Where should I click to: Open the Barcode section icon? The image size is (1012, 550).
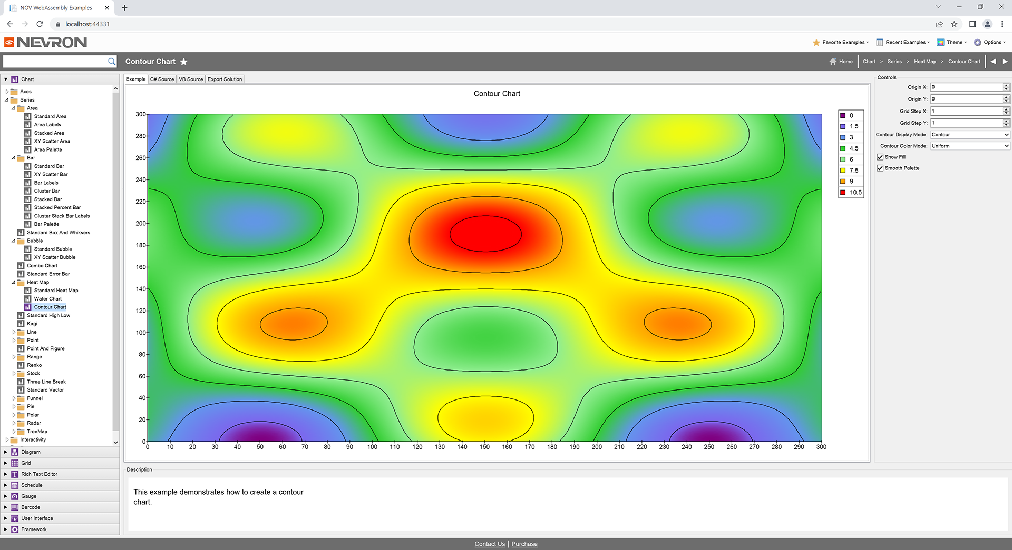point(15,507)
